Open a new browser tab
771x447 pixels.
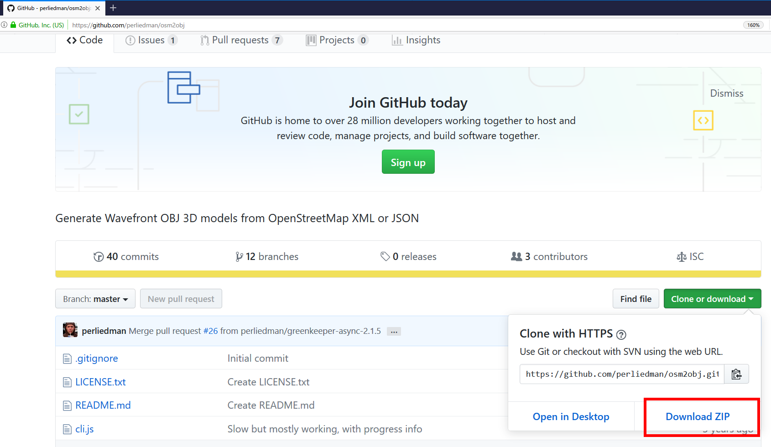[x=113, y=8]
